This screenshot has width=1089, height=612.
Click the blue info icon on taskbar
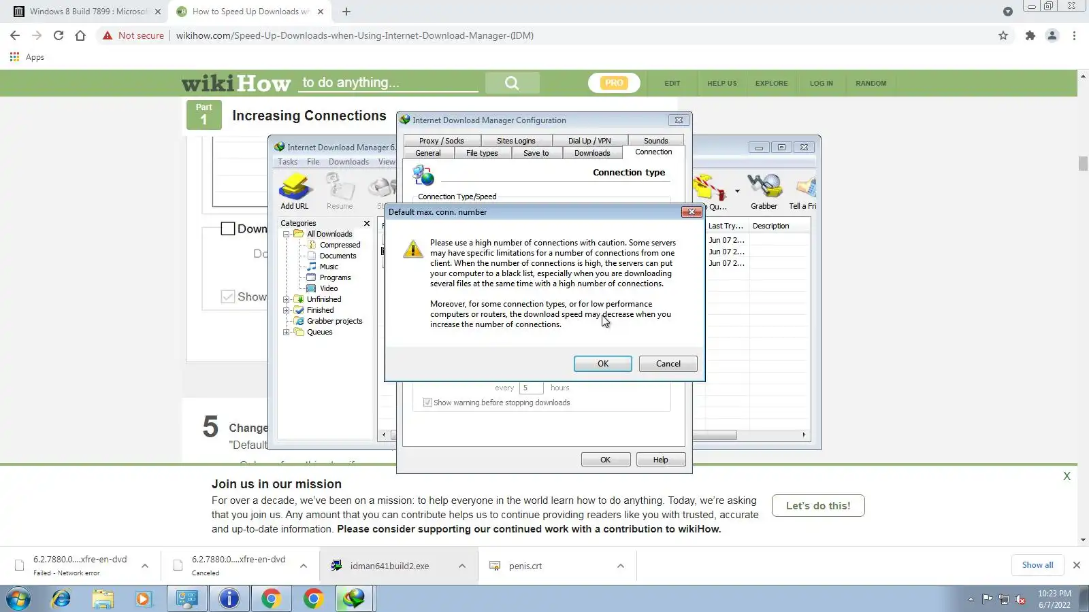(x=229, y=599)
